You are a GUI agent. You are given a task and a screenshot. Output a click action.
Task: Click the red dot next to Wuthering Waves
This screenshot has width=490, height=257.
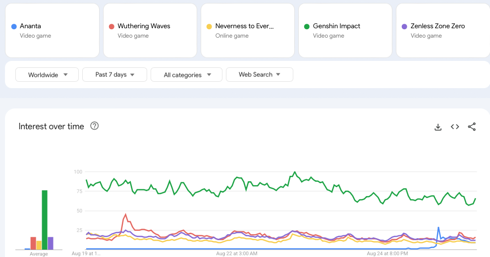(x=111, y=27)
